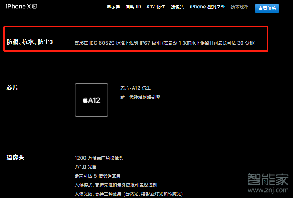Click the IP67 rating description text
The width and height of the screenshot is (293, 198).
click(165, 43)
